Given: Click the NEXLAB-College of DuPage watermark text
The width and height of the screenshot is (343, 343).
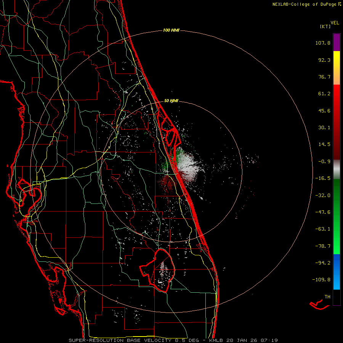Looking at the screenshot, I should (x=306, y=4).
